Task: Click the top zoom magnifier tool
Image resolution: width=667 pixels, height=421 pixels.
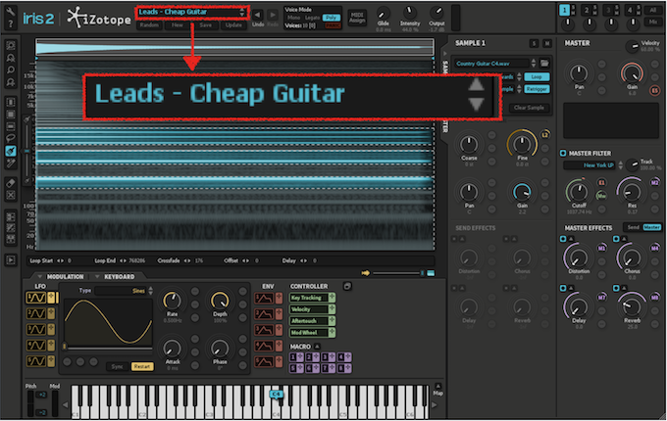Action: [x=11, y=45]
